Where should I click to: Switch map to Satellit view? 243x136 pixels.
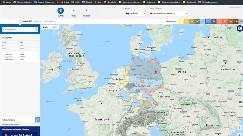(x=54, y=27)
